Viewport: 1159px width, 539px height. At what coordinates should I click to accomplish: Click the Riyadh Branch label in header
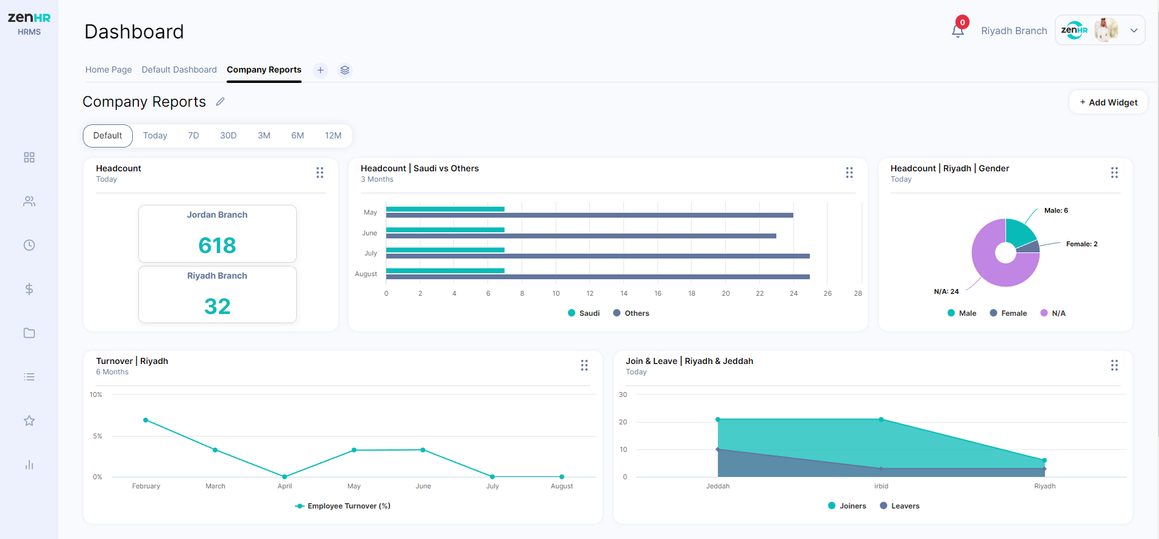click(1014, 30)
